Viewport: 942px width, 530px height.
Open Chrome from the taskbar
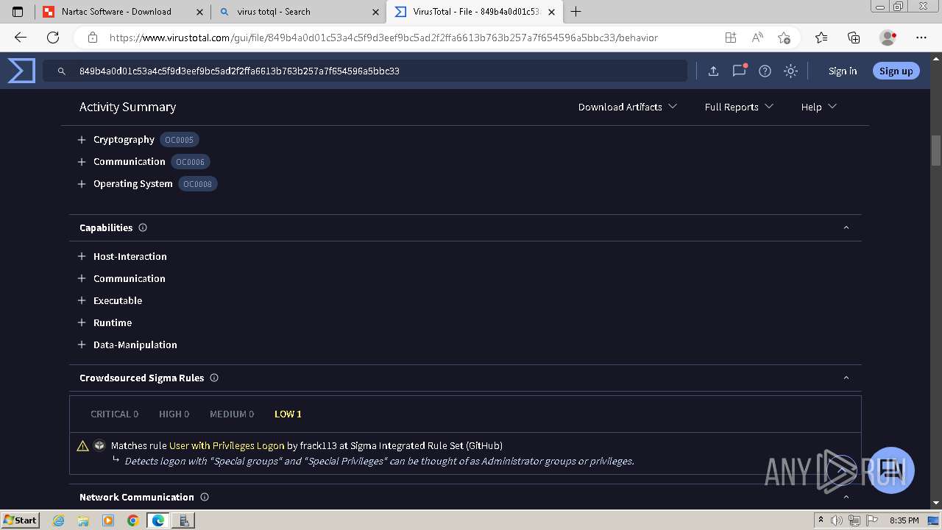tap(132, 520)
